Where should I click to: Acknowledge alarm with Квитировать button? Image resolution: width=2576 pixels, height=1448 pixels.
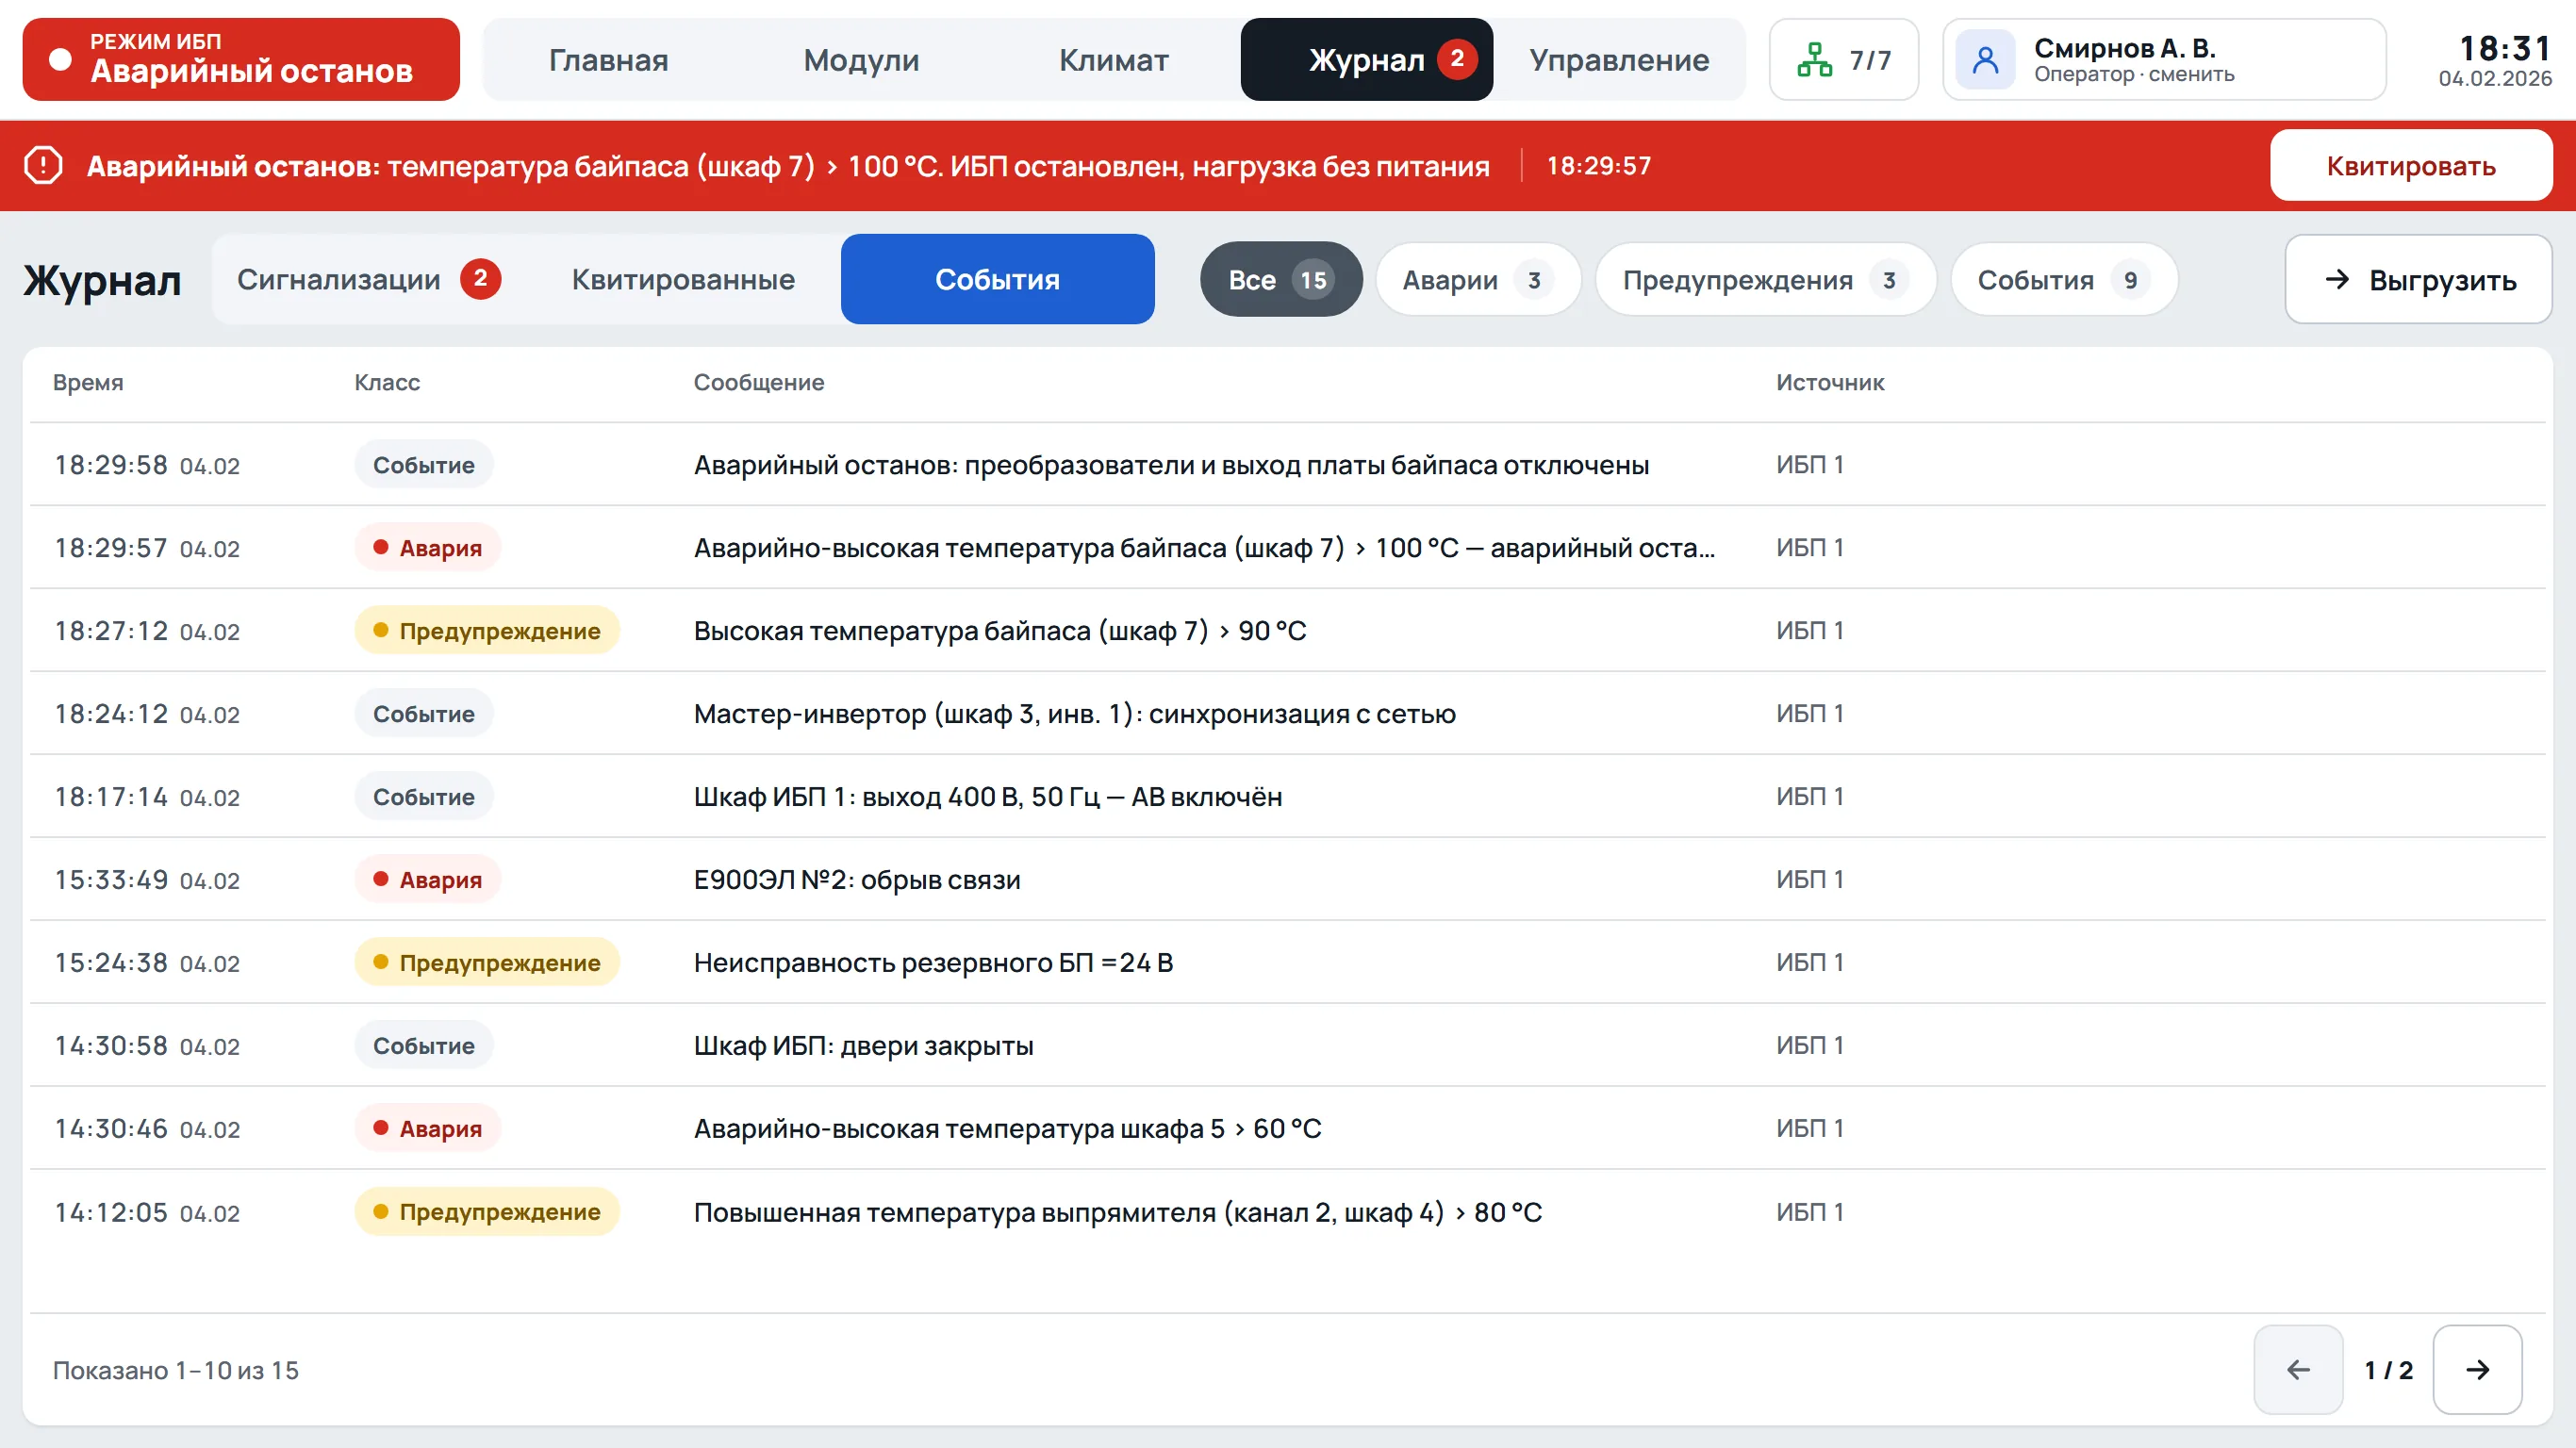click(2410, 165)
